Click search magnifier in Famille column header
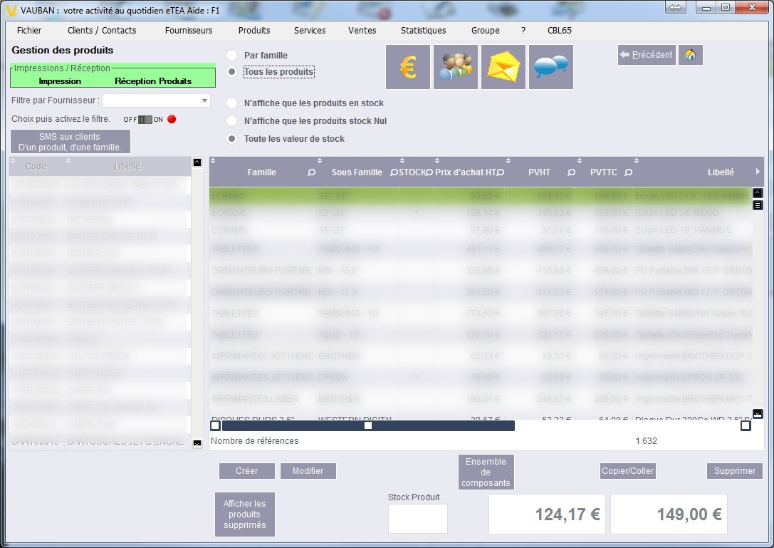 [312, 172]
